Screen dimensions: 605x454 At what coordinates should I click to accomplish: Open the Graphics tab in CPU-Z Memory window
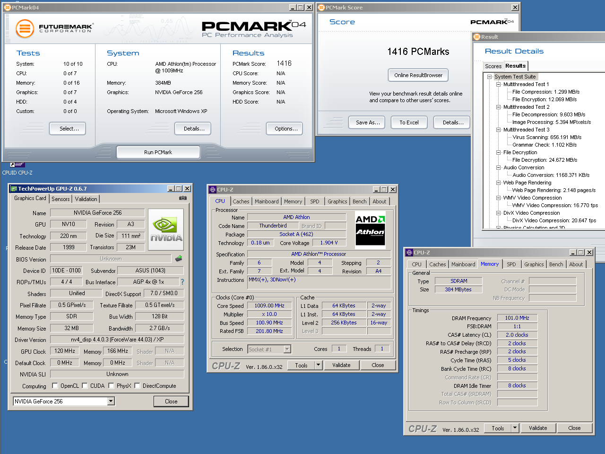pos(534,264)
